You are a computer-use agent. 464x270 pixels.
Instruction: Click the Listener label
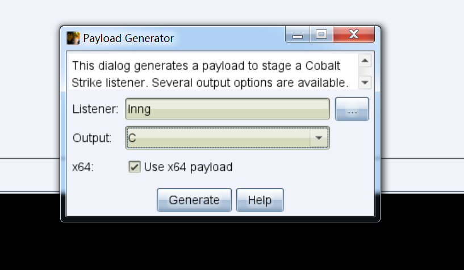95,109
